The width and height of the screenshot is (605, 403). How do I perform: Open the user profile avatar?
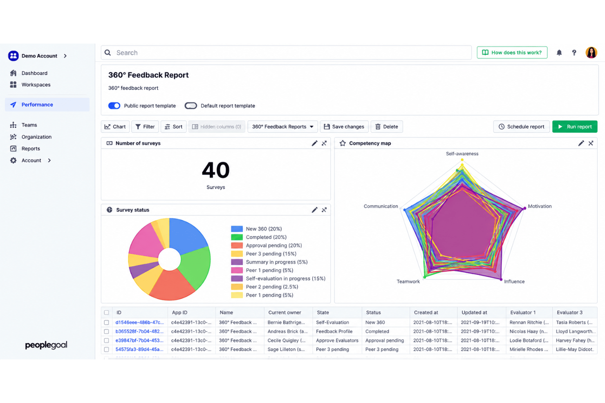pos(591,52)
